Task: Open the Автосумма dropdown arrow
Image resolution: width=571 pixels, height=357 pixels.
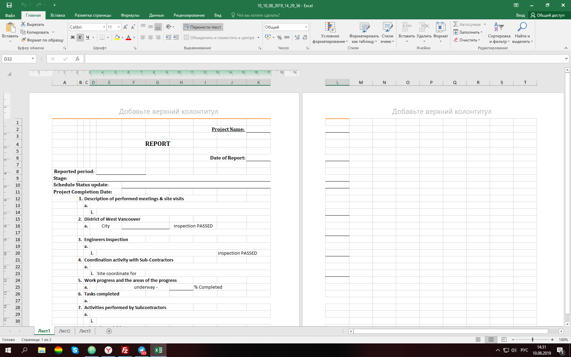Action: click(485, 24)
